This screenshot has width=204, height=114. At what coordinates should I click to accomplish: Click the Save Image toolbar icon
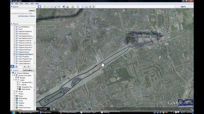click(x=90, y=7)
